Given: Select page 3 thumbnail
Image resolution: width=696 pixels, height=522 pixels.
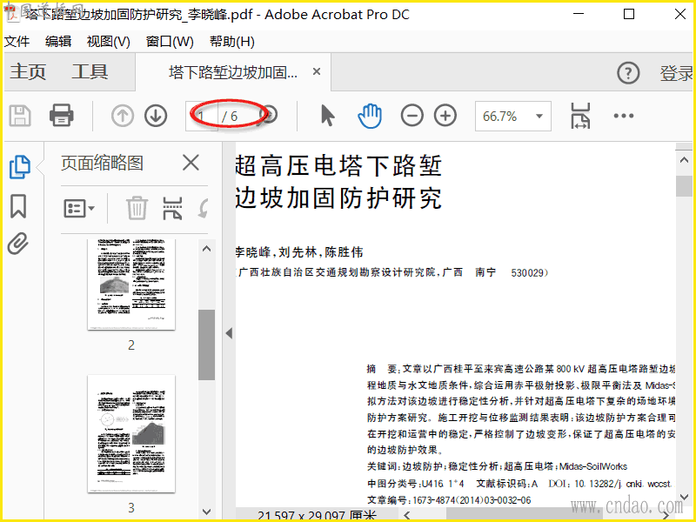Looking at the screenshot, I should tap(131, 433).
